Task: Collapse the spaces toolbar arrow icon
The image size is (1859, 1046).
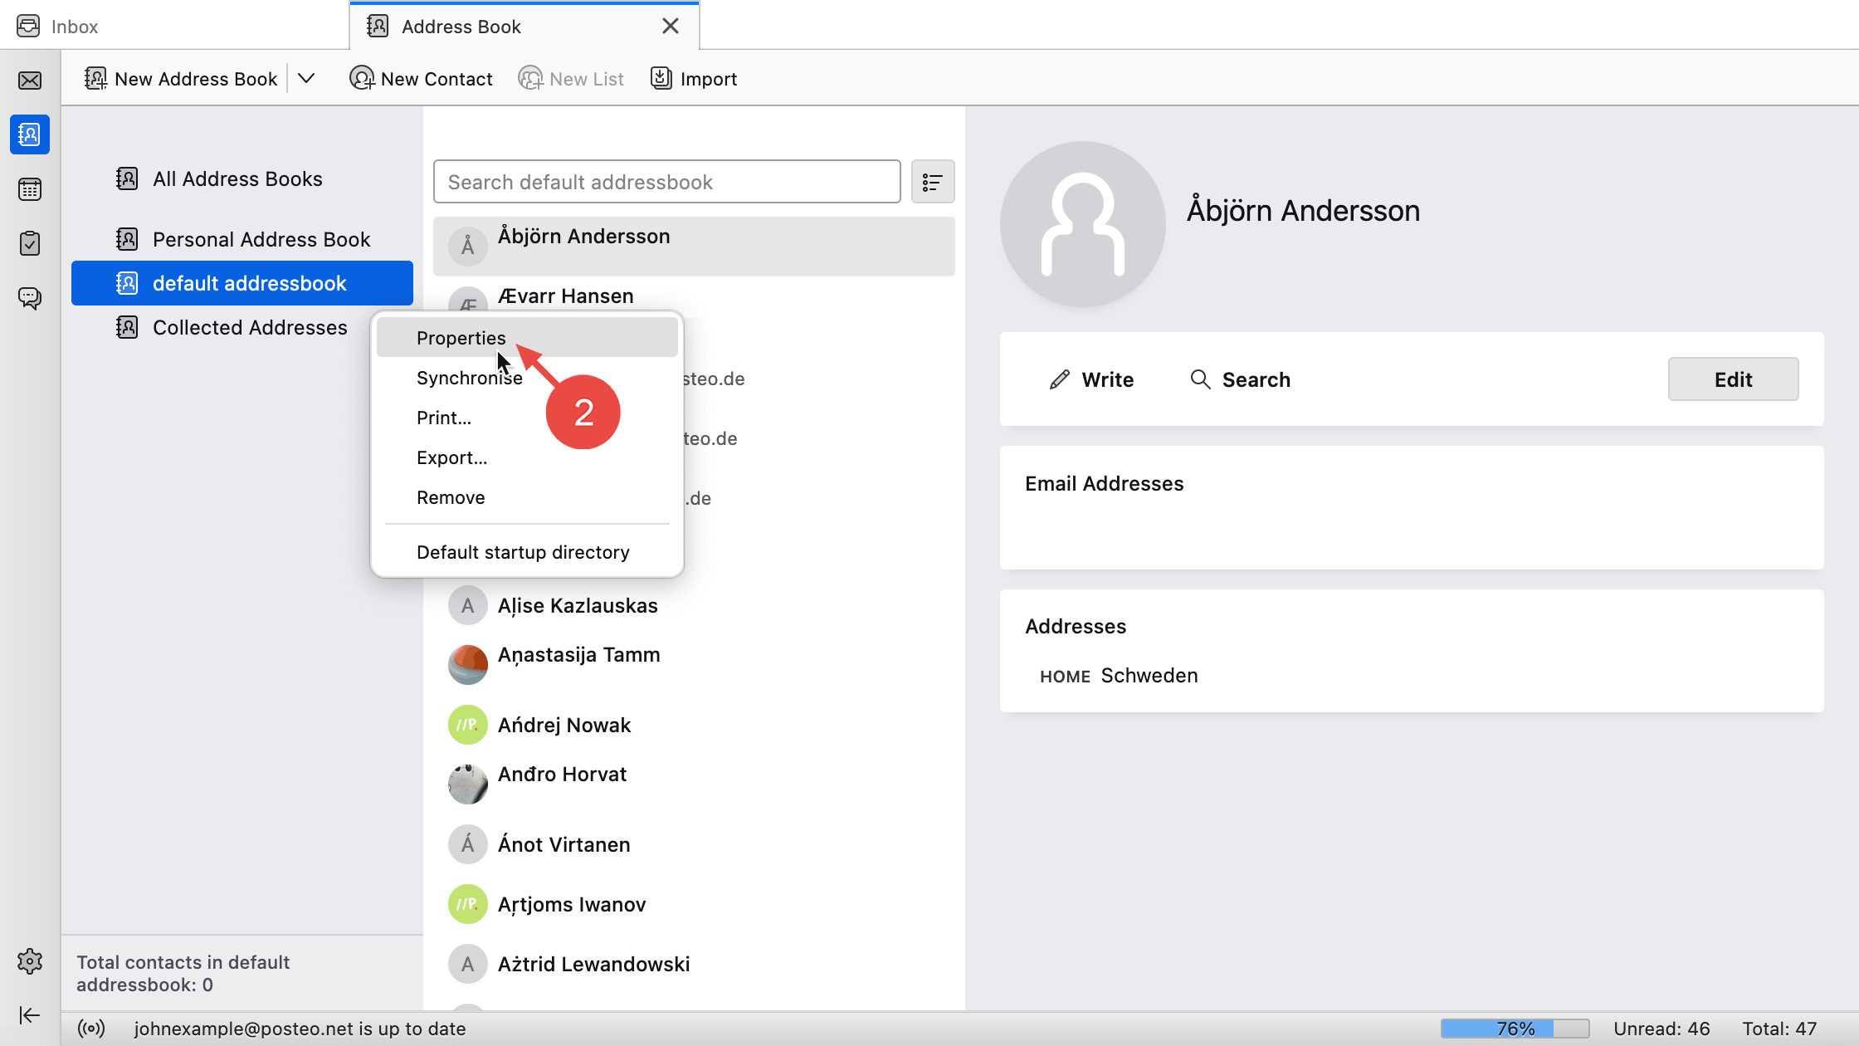Action: coord(30,1015)
